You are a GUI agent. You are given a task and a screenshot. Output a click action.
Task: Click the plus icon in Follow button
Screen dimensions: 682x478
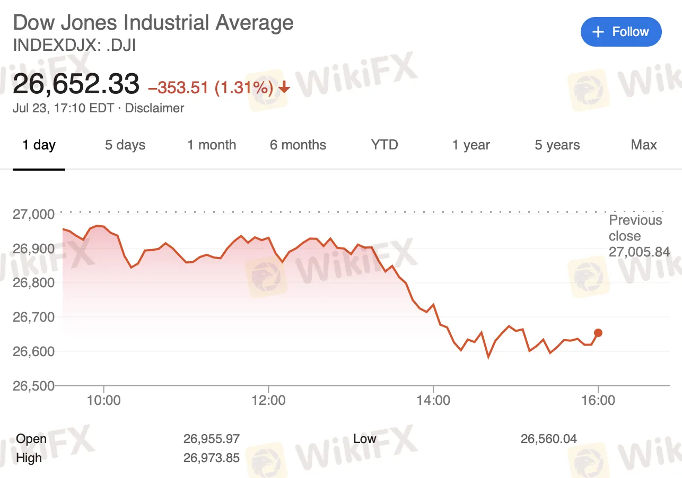pyautogui.click(x=598, y=32)
